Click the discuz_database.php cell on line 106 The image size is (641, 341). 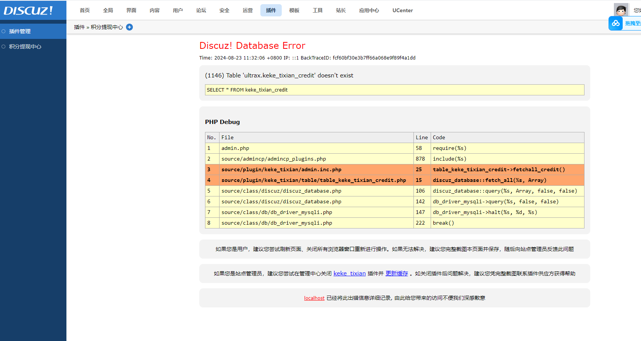pyautogui.click(x=316, y=191)
